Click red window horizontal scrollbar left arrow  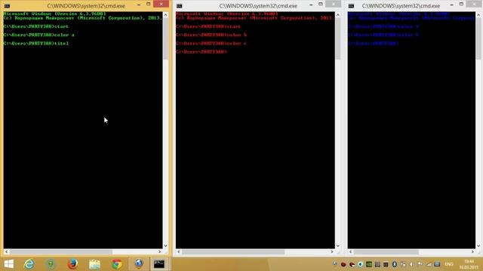178,251
